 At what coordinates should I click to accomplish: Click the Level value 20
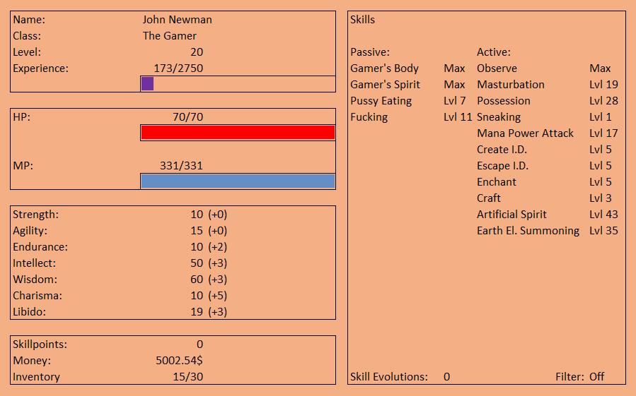pyautogui.click(x=197, y=52)
